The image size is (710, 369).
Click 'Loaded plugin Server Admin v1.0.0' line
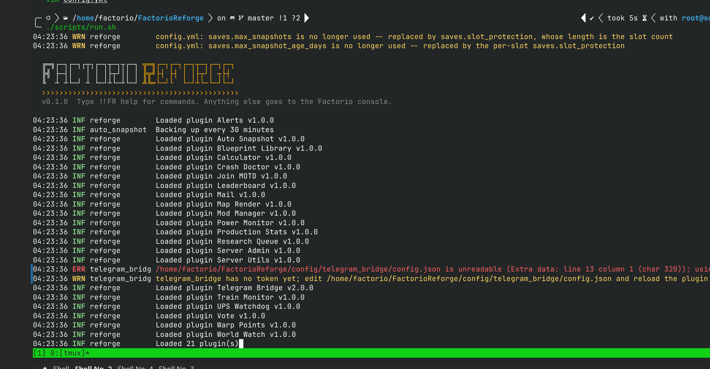click(x=228, y=251)
